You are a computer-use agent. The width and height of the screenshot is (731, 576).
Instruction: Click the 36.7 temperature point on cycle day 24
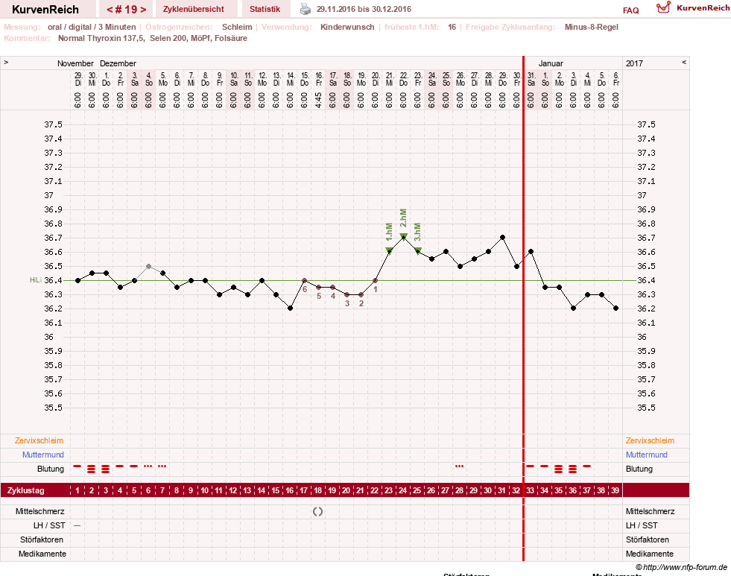point(404,237)
